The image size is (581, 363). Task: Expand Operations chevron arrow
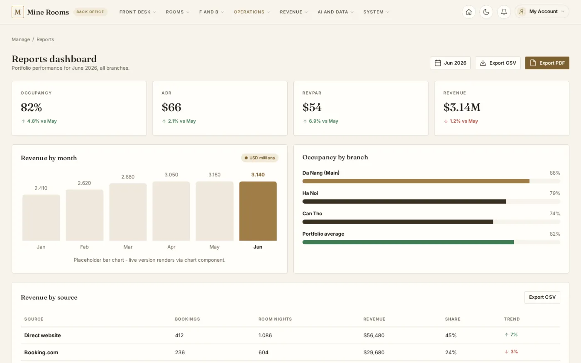(x=269, y=12)
